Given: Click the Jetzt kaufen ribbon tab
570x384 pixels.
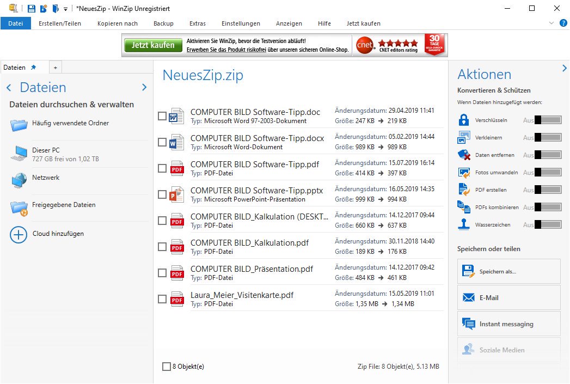Looking at the screenshot, I should click(363, 23).
